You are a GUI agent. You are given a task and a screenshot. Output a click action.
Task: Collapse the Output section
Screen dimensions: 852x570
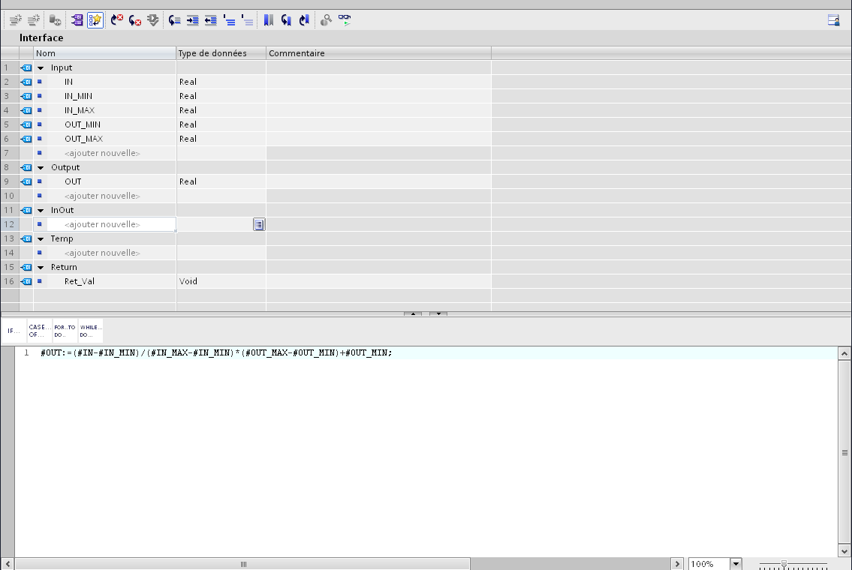41,168
